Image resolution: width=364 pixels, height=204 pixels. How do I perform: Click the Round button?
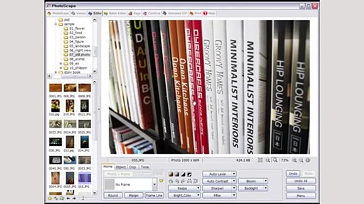click(x=113, y=195)
